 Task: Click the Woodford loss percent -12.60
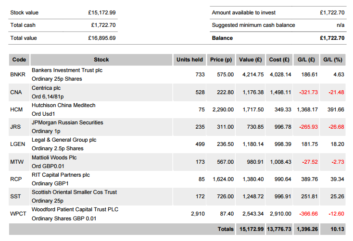(336, 214)
